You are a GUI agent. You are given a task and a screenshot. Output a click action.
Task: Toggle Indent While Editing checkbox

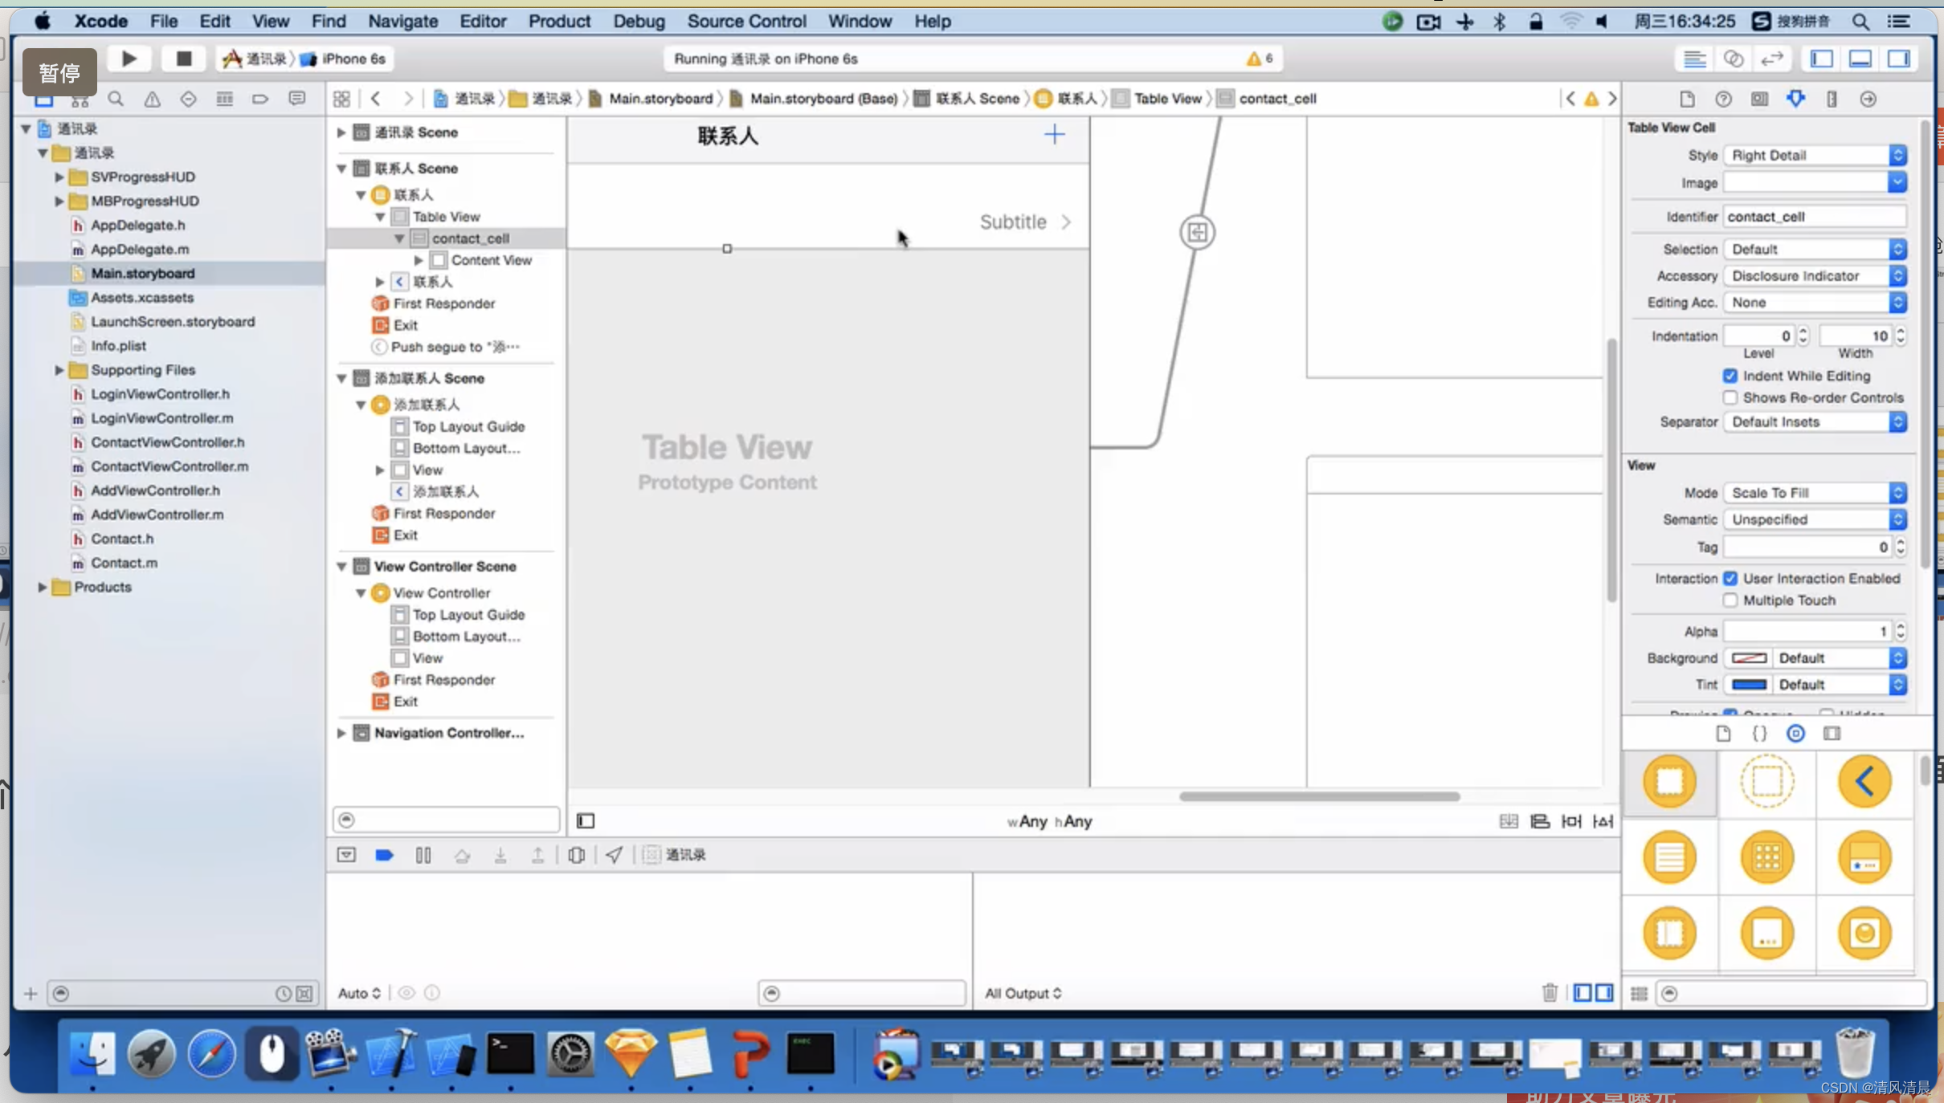[1732, 375]
